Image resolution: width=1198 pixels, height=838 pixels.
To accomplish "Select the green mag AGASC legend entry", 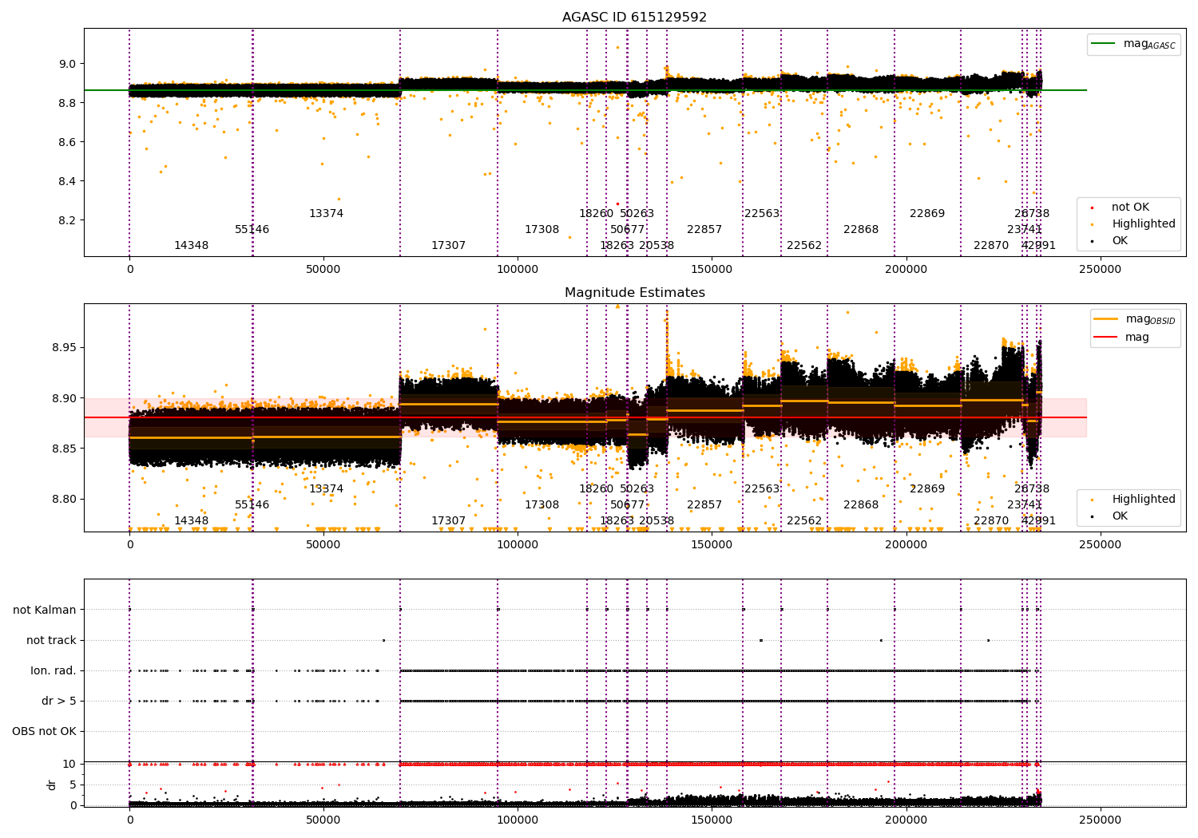I will click(x=1133, y=44).
